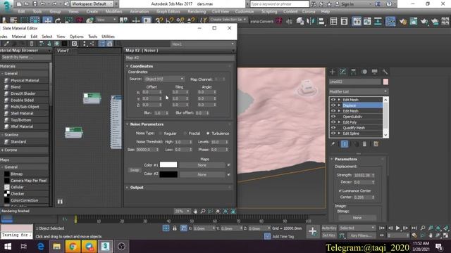Click the Auto Key button
This screenshot has width=451, height=253.
click(x=329, y=228)
